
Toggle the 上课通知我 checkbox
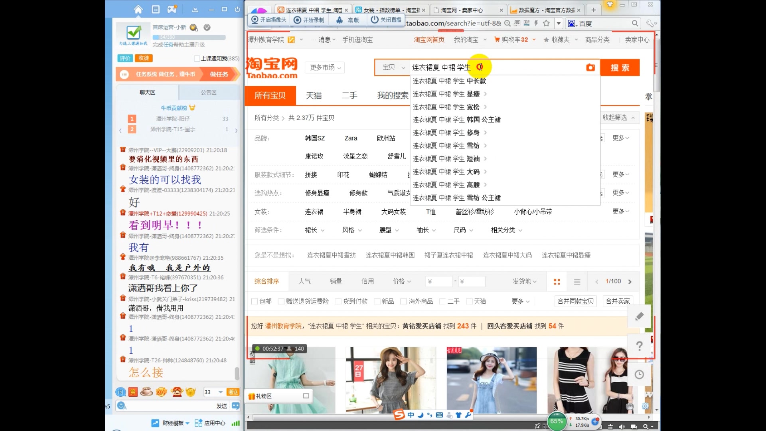coord(197,59)
